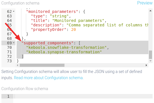Click line number 70 in the gutter

pyautogui.click(x=9, y=47)
